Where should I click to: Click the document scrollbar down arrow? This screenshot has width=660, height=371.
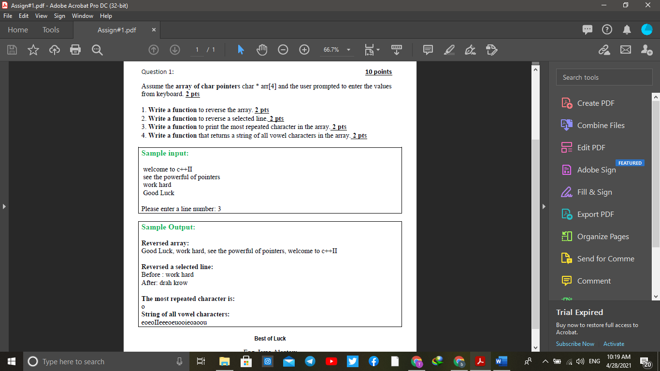[x=535, y=348]
